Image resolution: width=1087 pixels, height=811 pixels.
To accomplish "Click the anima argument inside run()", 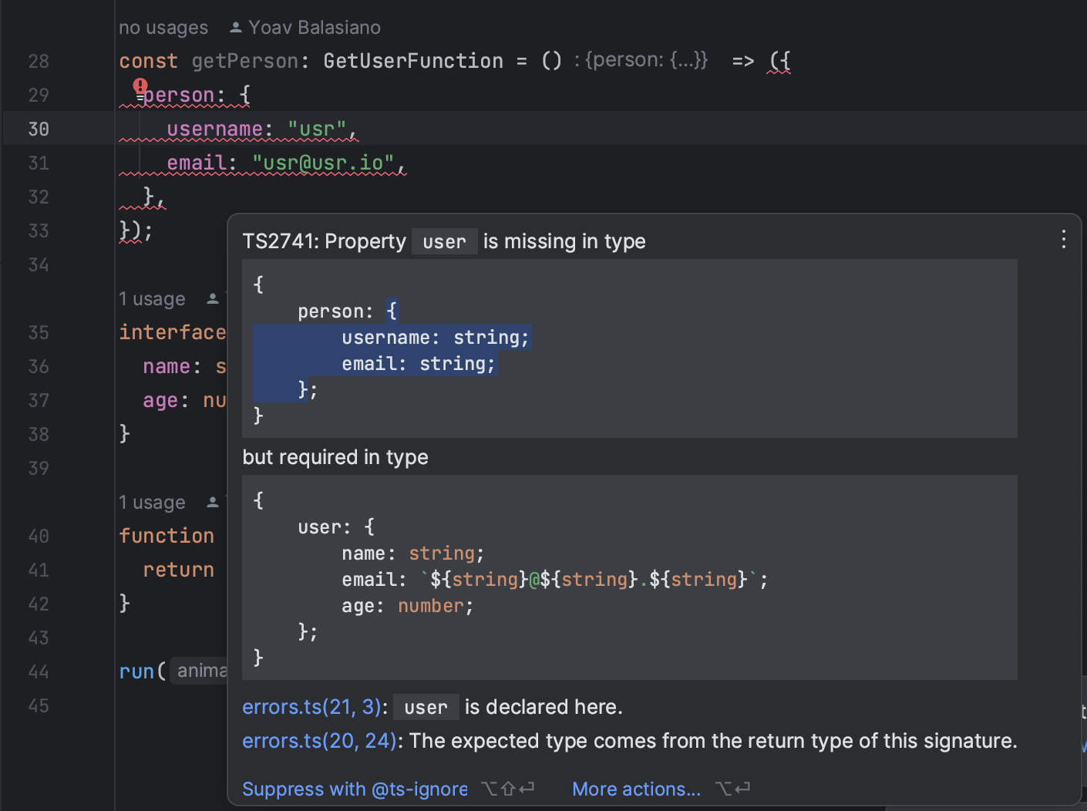I will [202, 670].
